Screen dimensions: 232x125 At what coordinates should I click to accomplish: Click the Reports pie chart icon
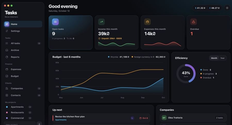point(7,57)
